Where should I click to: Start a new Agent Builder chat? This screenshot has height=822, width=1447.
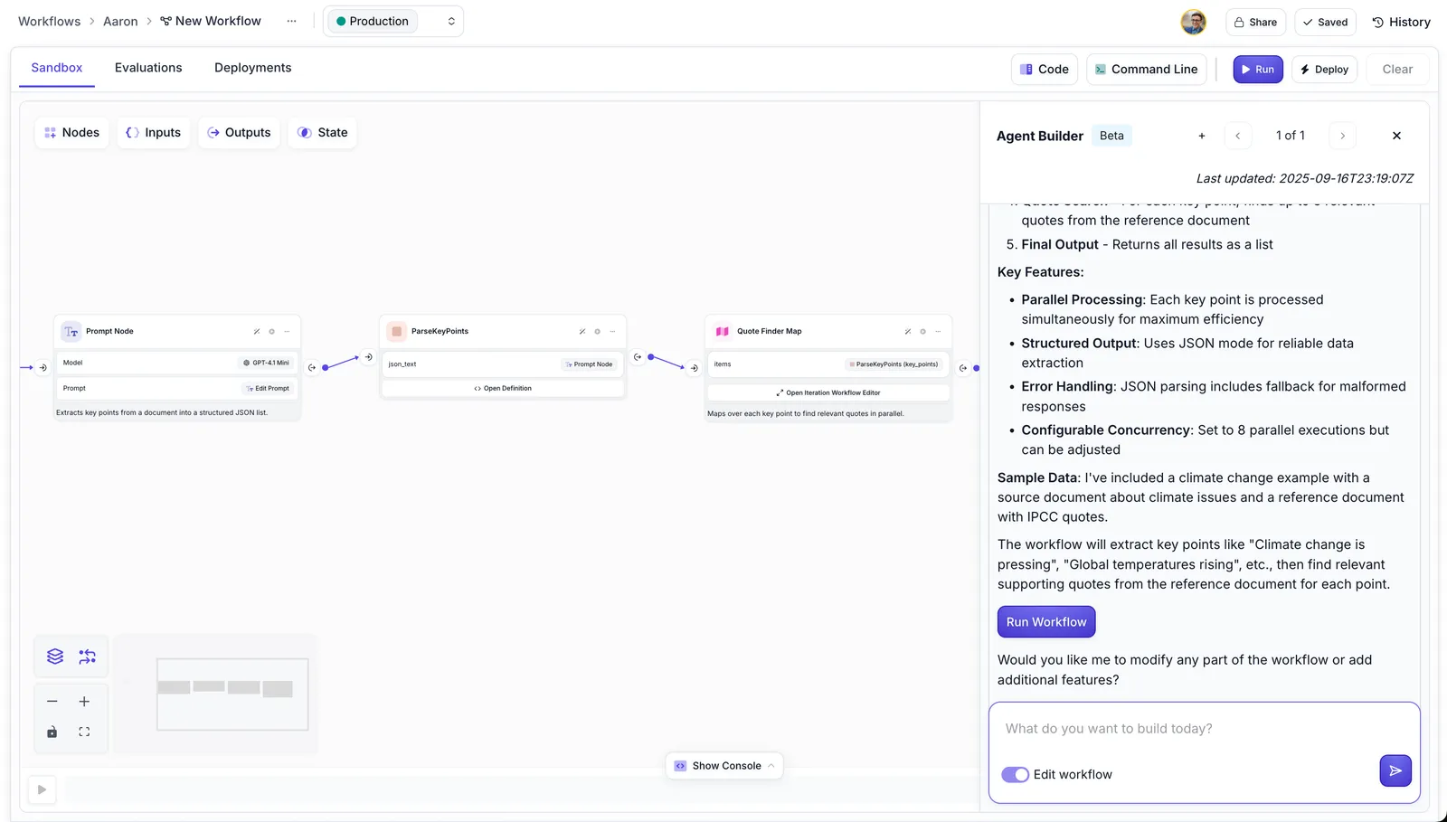coord(1202,136)
